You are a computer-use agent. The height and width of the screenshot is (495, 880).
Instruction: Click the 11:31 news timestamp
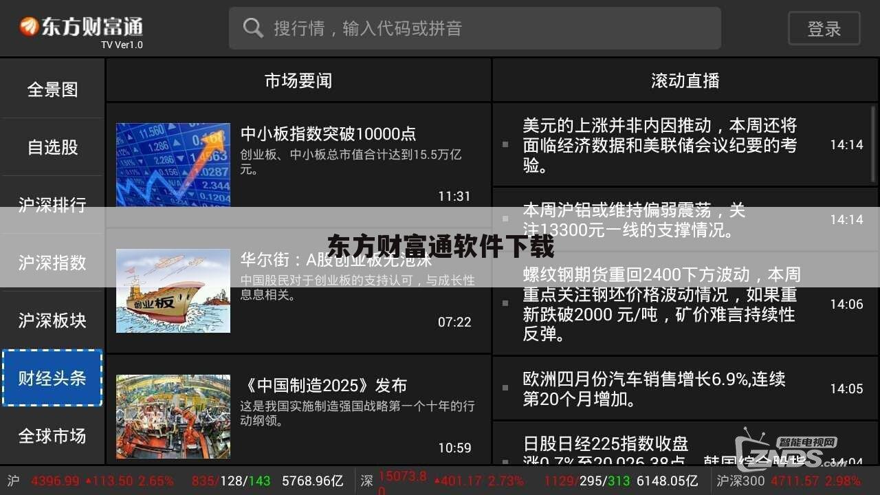[454, 196]
